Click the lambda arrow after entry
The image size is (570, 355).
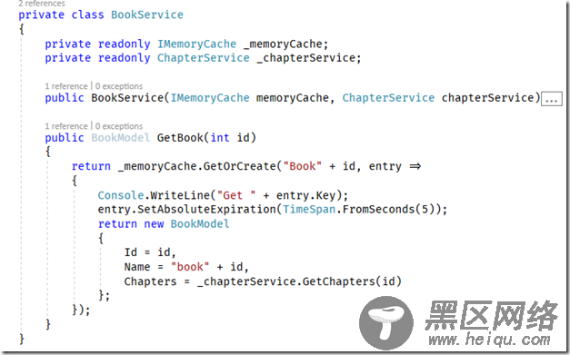pos(415,166)
